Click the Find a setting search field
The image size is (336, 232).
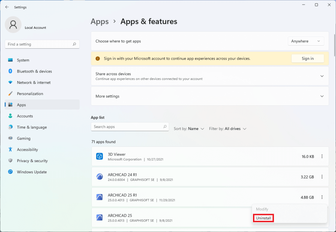coord(39,44)
